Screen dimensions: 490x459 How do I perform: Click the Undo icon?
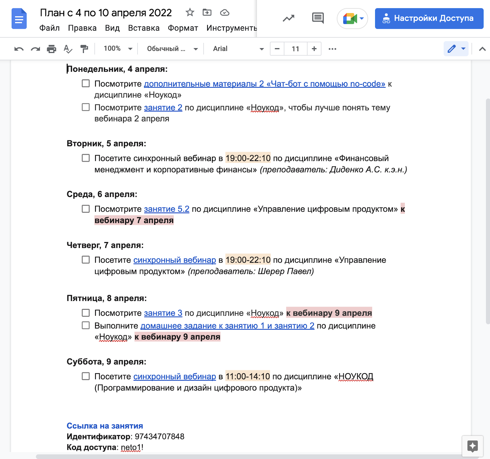click(x=19, y=48)
